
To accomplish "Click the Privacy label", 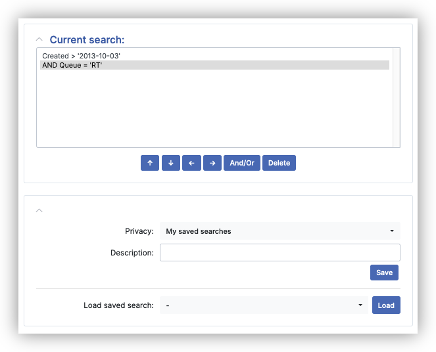I will coord(139,231).
